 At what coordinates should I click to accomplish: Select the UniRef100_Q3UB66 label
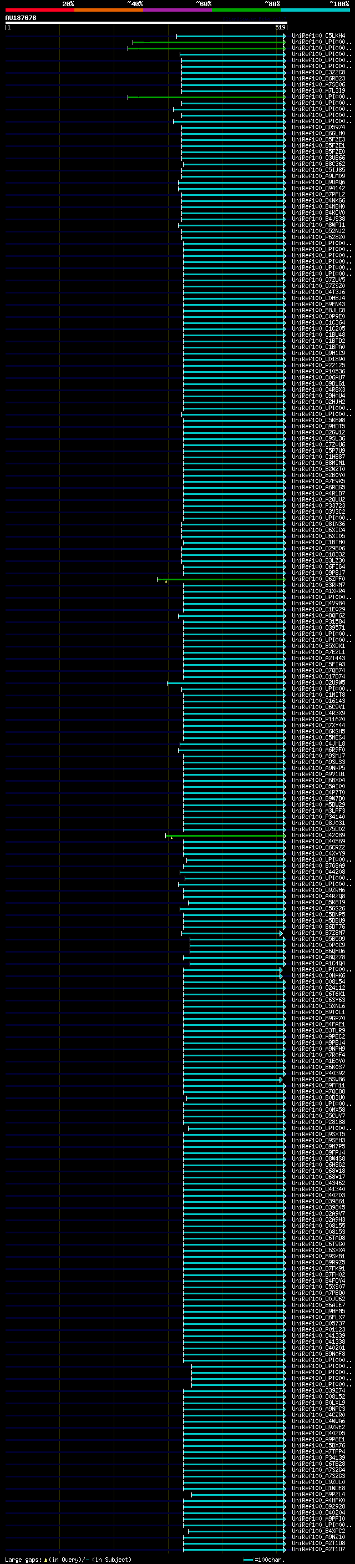[318, 158]
